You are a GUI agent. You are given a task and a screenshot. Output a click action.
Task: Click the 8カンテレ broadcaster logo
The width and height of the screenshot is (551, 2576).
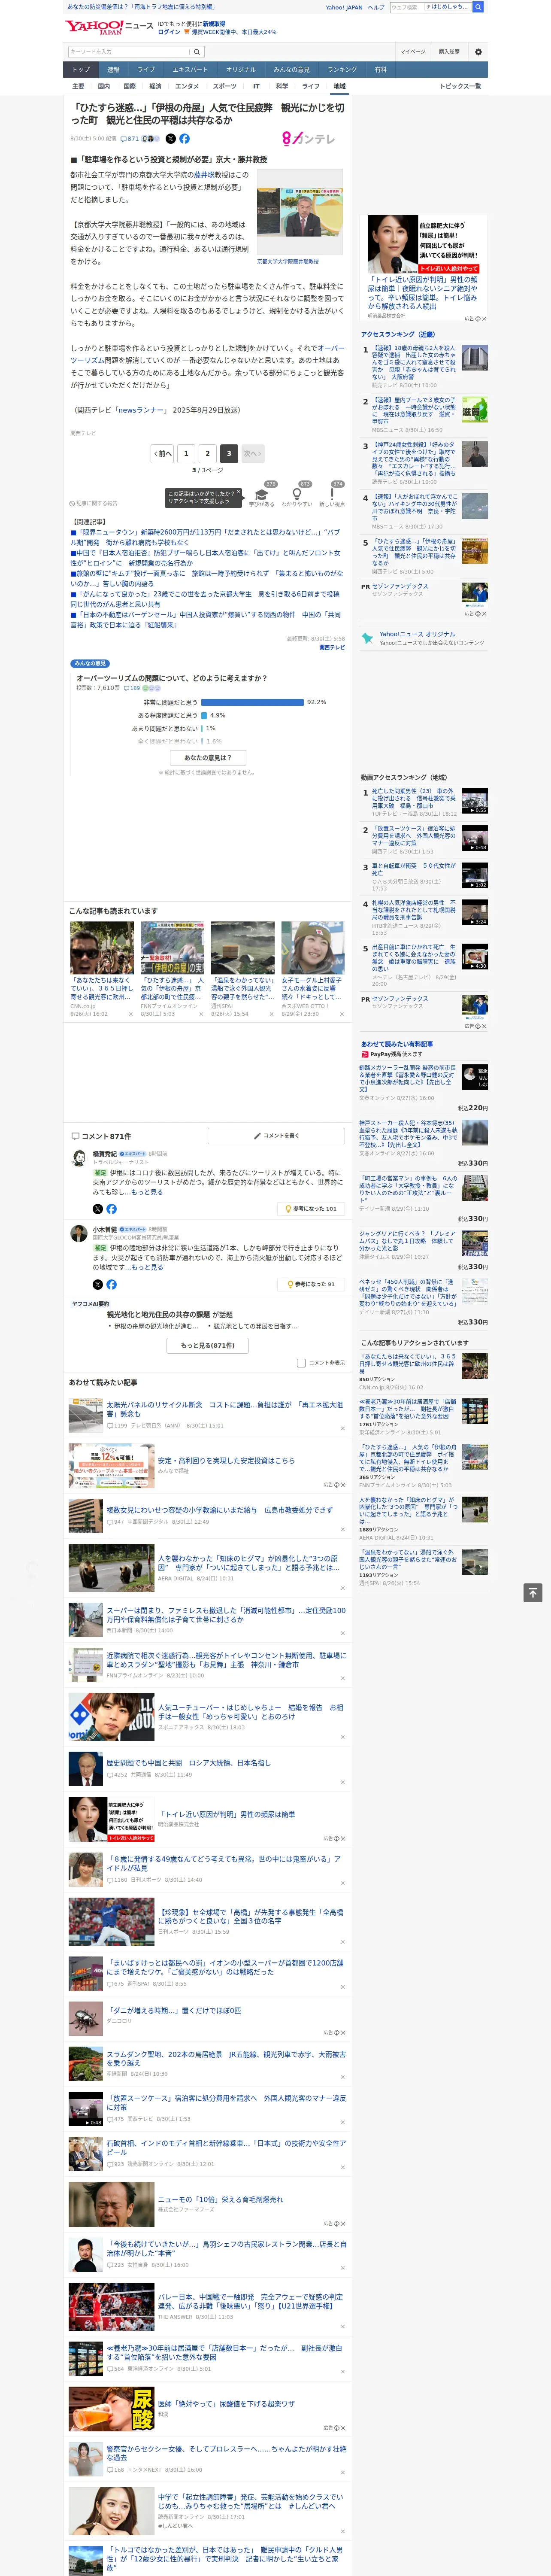tap(308, 139)
